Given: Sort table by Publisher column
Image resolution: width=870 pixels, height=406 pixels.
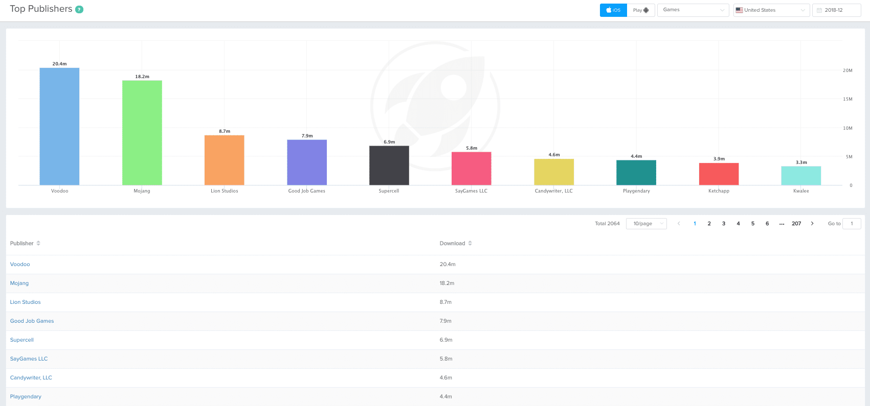Looking at the screenshot, I should [25, 244].
